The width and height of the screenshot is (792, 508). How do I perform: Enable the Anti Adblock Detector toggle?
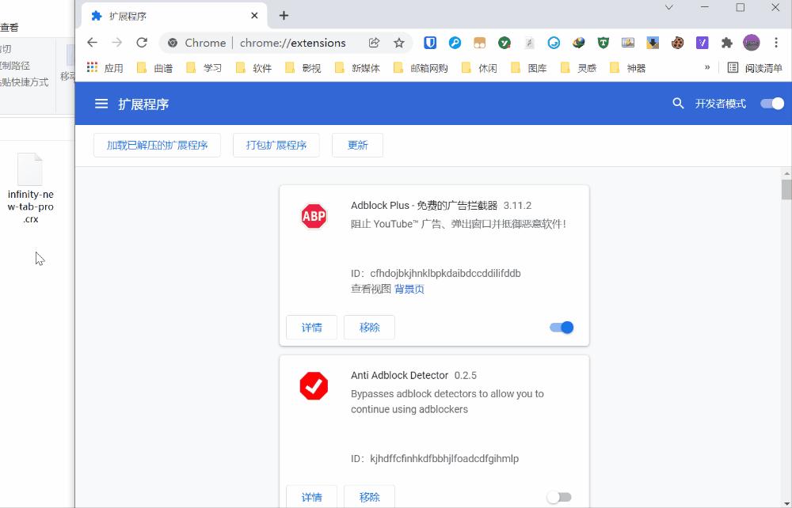559,497
